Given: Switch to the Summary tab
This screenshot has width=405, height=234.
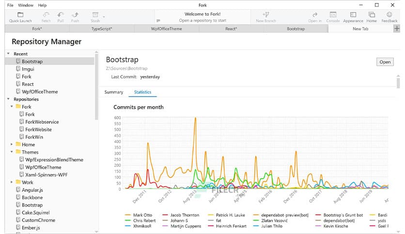Looking at the screenshot, I should (114, 92).
